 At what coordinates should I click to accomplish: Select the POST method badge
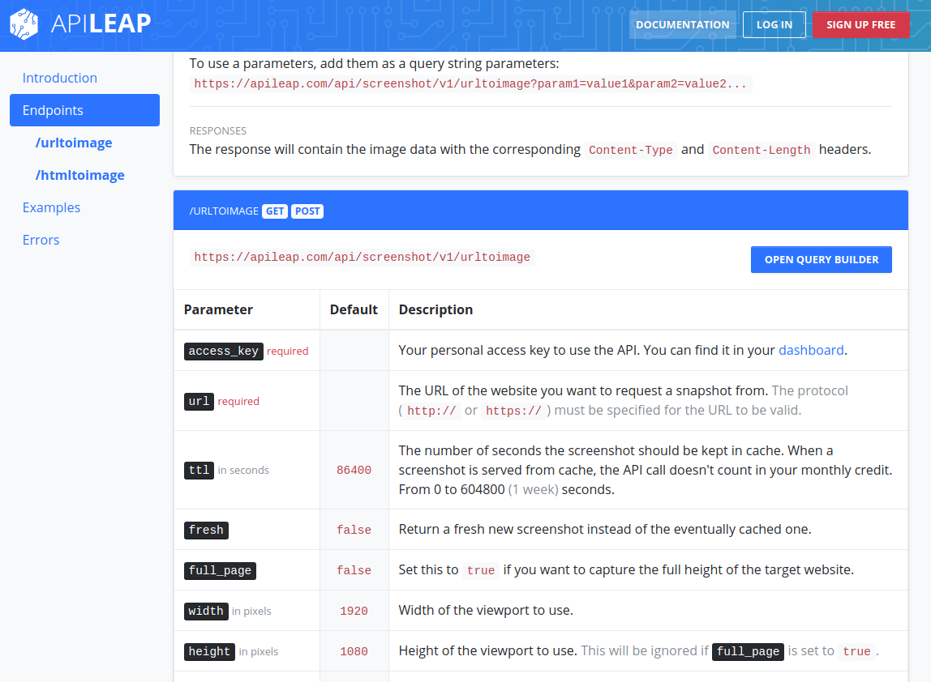coord(307,211)
